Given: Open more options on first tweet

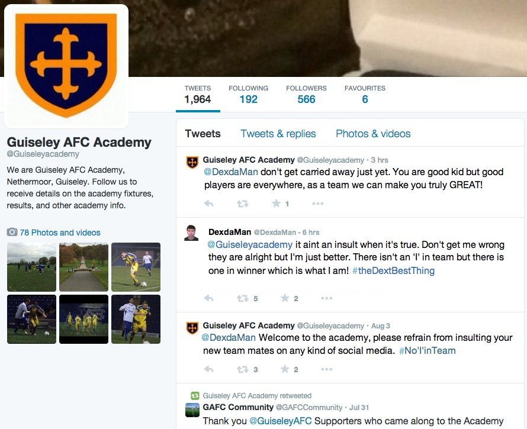Looking at the screenshot, I should tap(317, 204).
